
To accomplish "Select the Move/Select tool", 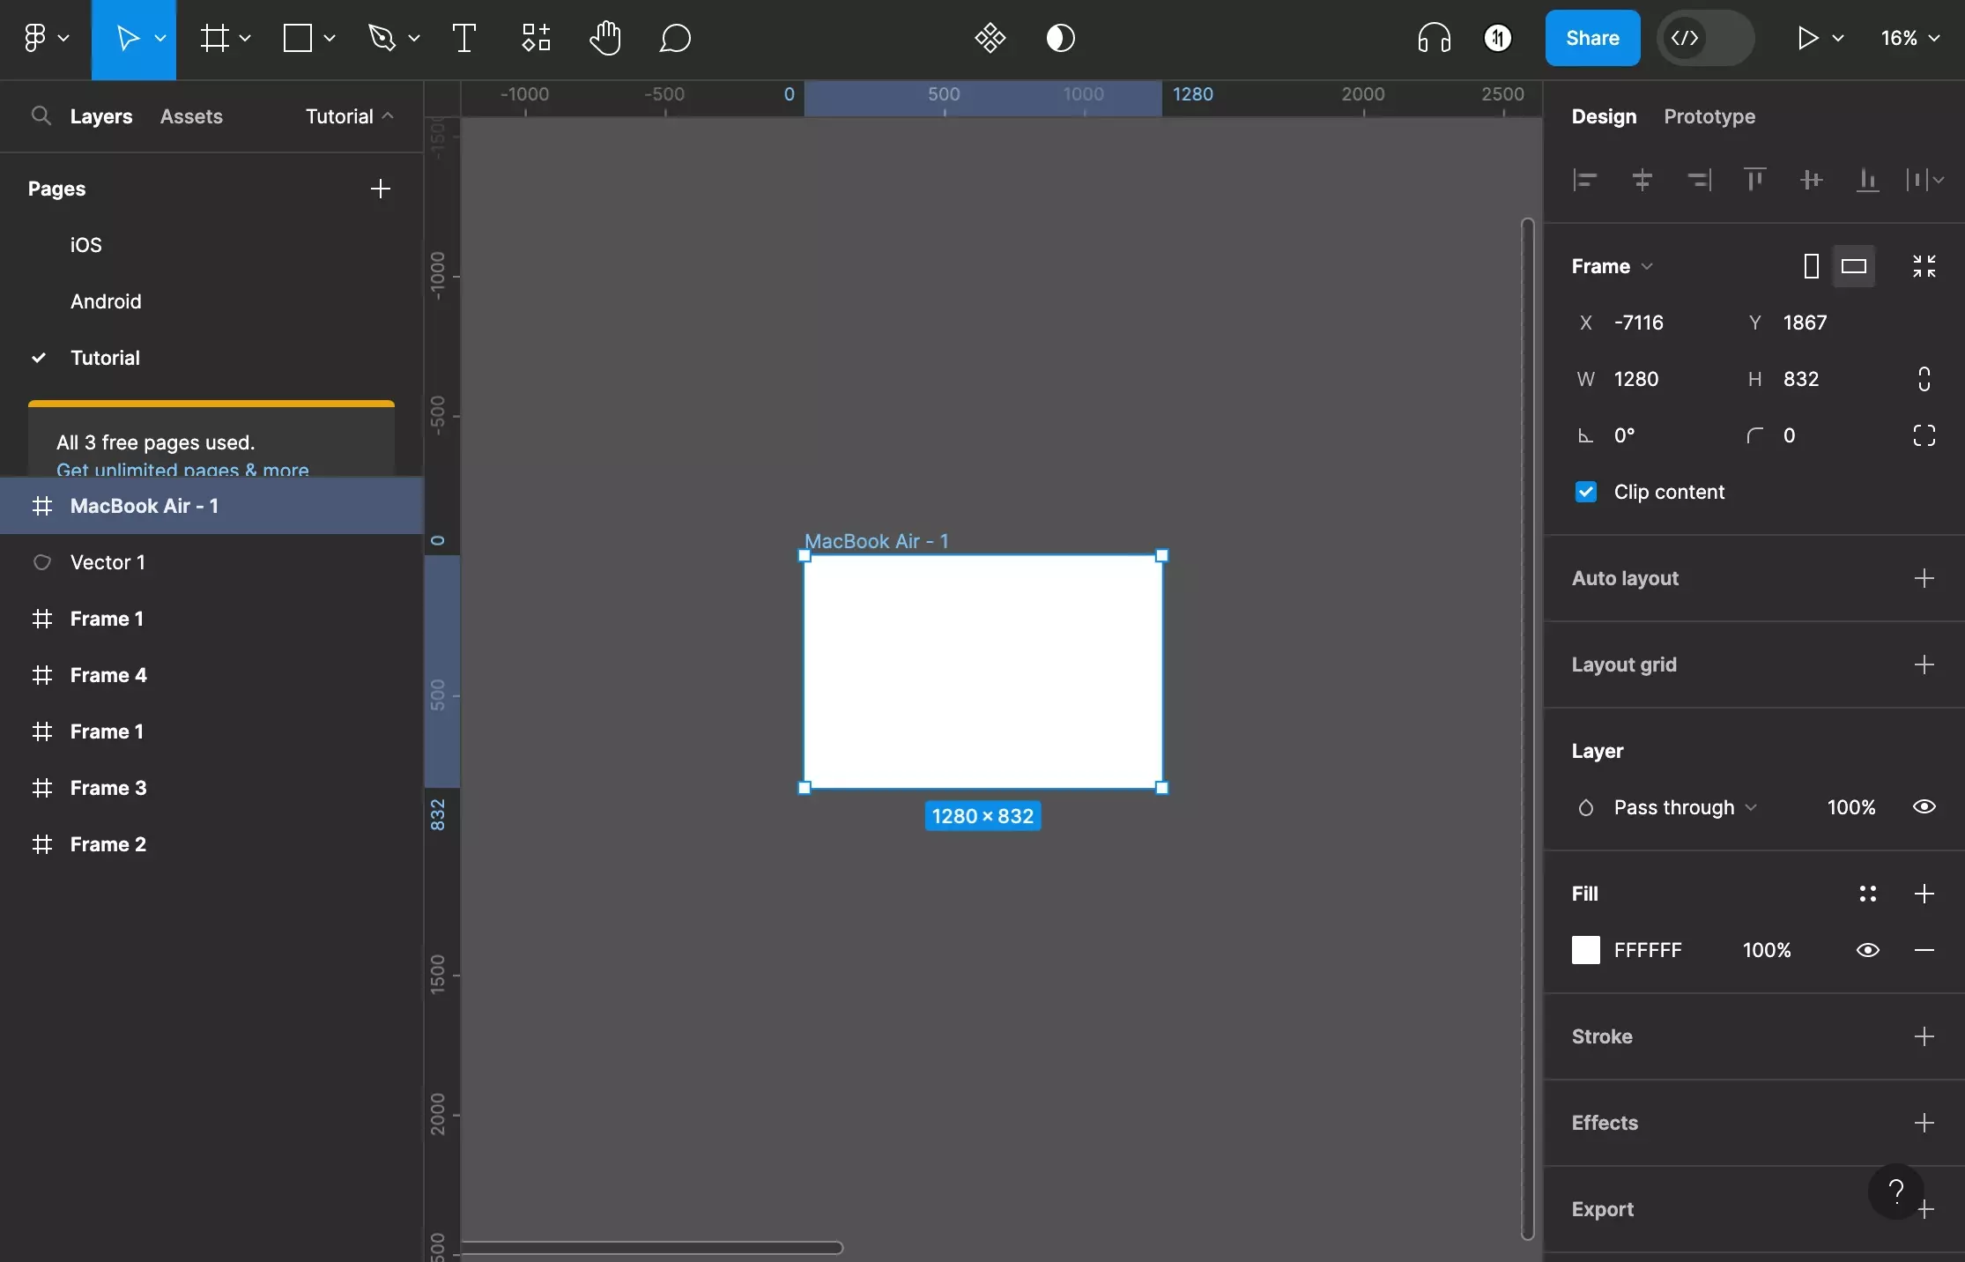I will point(126,37).
